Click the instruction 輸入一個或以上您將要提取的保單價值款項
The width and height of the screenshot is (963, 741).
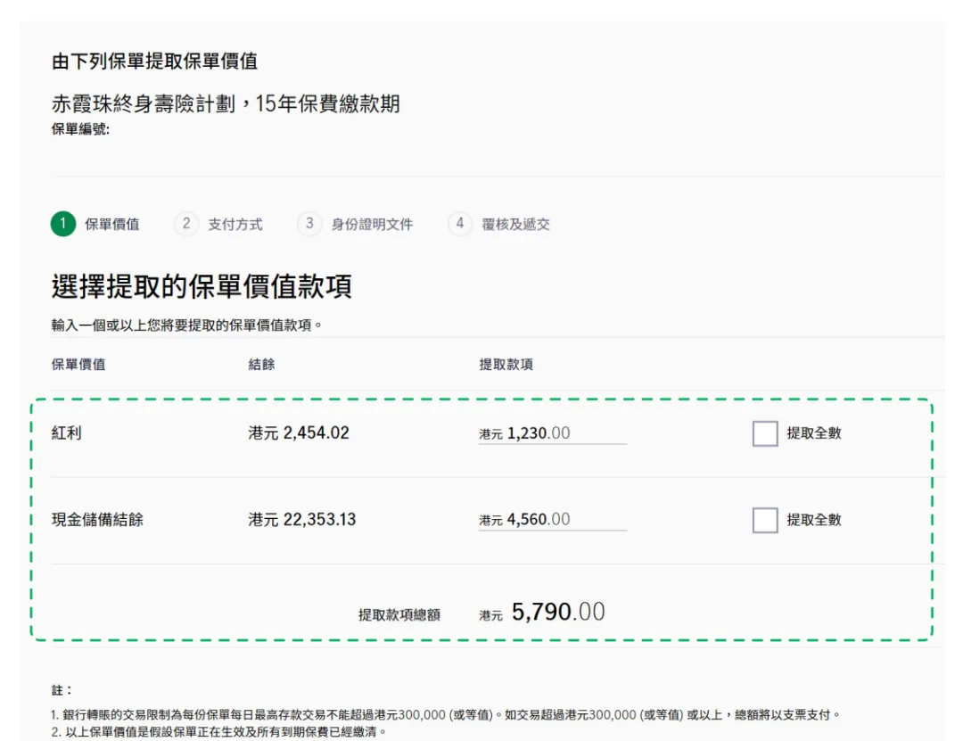pos(186,325)
